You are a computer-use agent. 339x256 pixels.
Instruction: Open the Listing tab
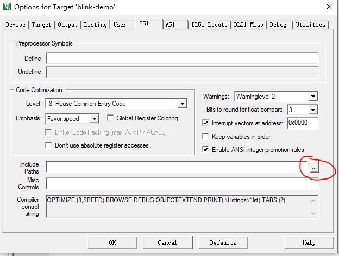pyautogui.click(x=96, y=24)
